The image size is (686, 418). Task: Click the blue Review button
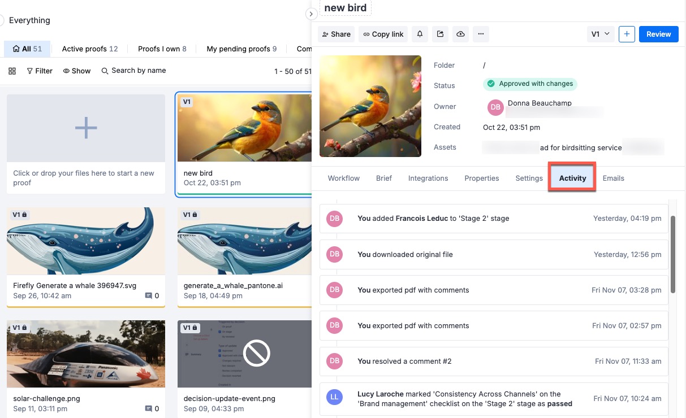coord(658,34)
